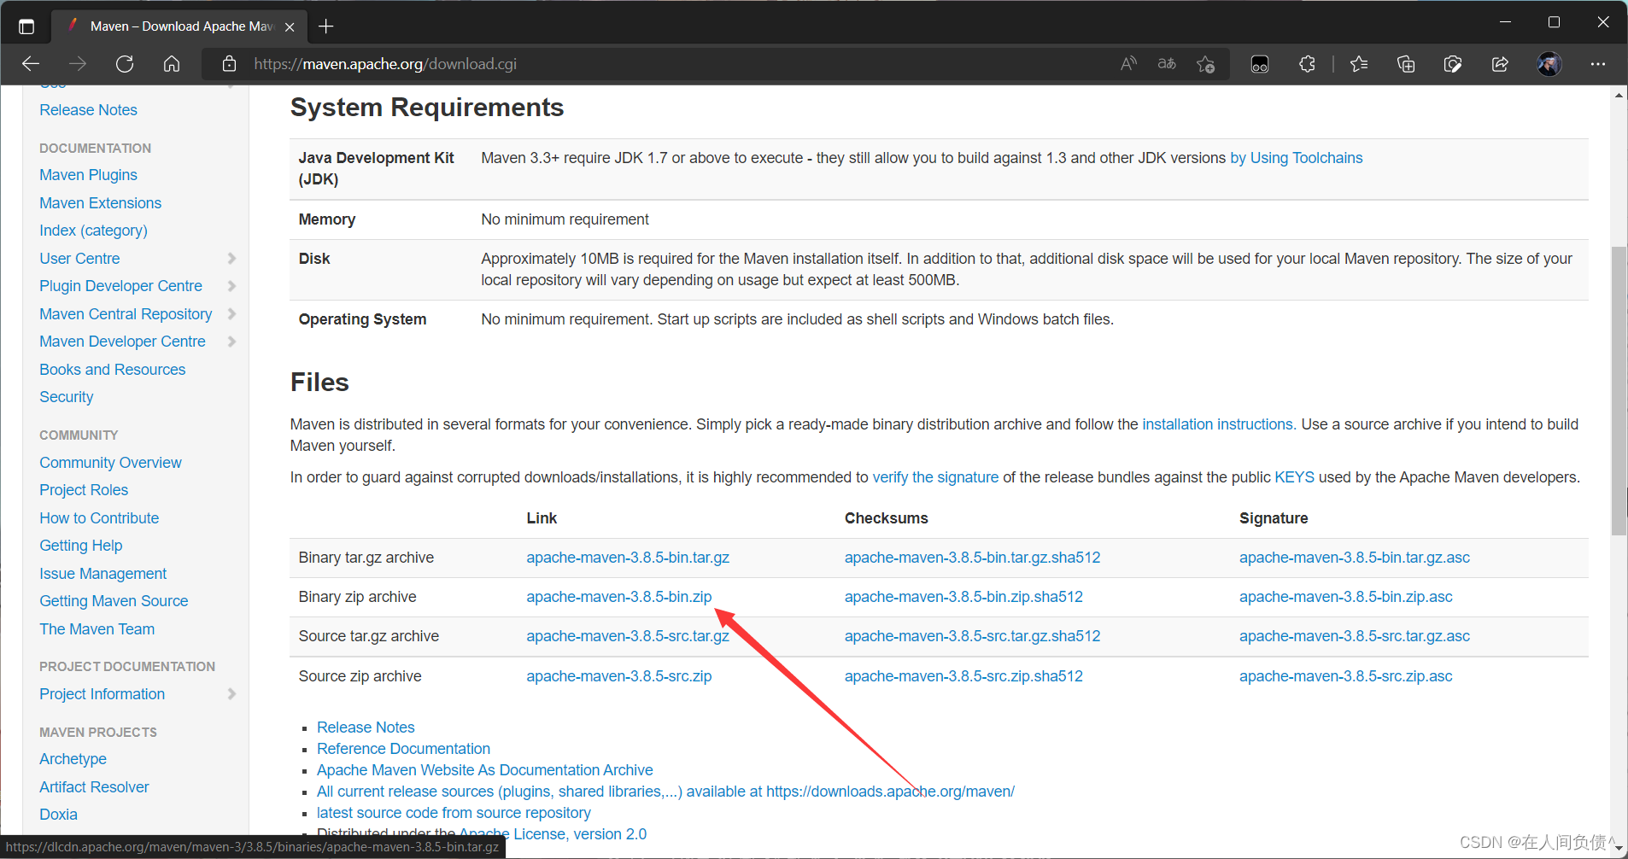The height and width of the screenshot is (859, 1628).
Task: Open The Maven Team page
Action: (97, 629)
